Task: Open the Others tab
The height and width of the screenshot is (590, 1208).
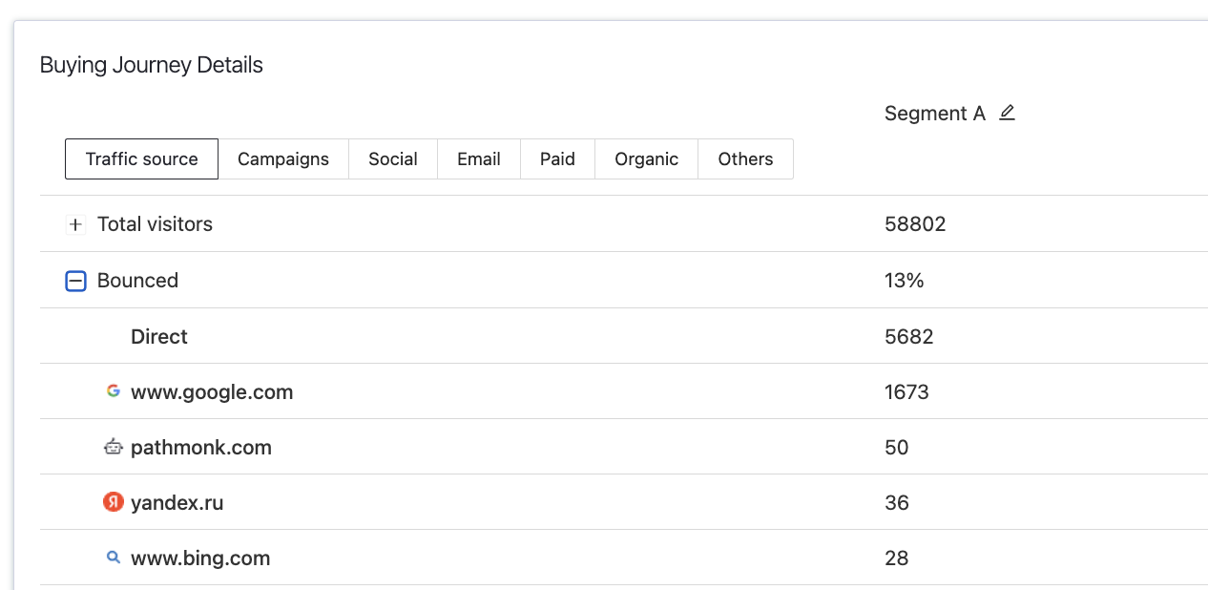Action: (745, 159)
